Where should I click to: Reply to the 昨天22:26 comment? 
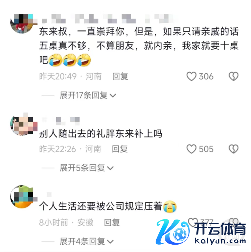point(120,149)
